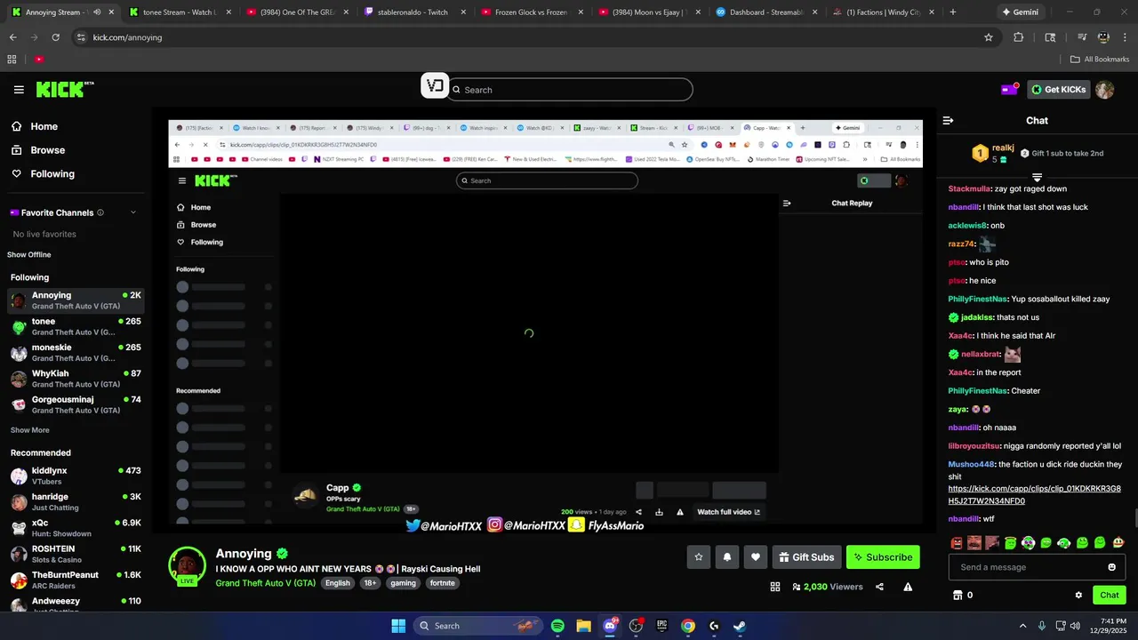
Task: Open Logitech G HUB from the taskbar
Action: tap(714, 626)
